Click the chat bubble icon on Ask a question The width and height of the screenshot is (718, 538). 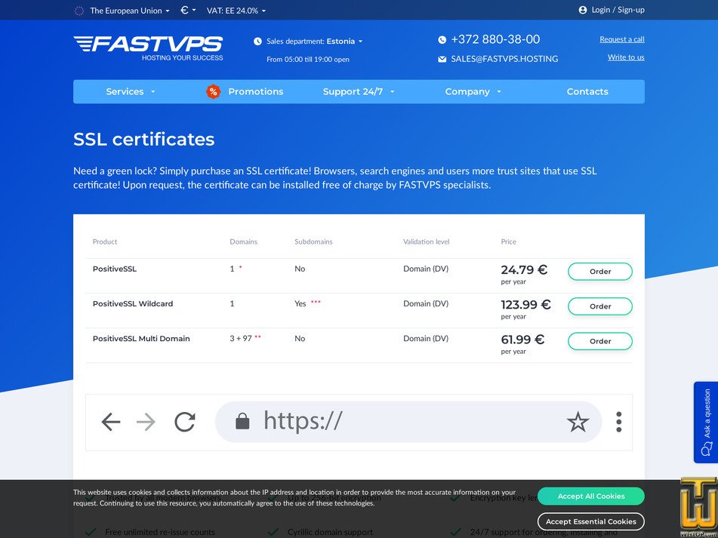pyautogui.click(x=707, y=449)
